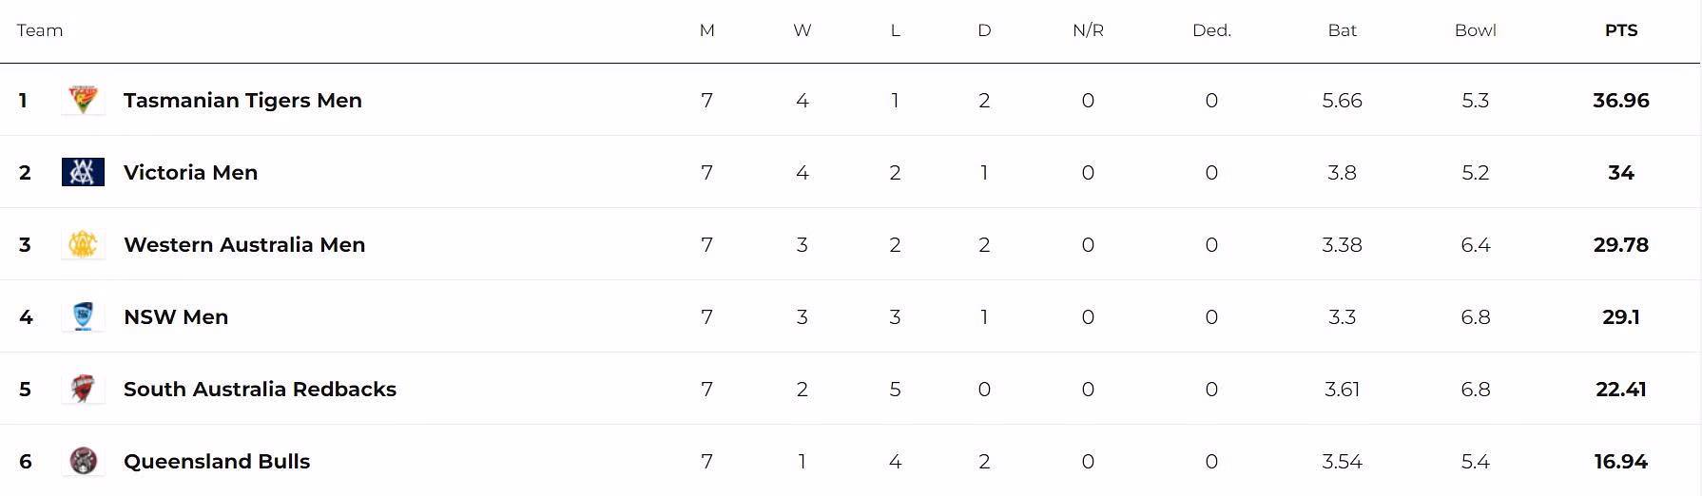Click Tasmanian Tigers points value 36.96
1702x496 pixels.
coord(1621,100)
